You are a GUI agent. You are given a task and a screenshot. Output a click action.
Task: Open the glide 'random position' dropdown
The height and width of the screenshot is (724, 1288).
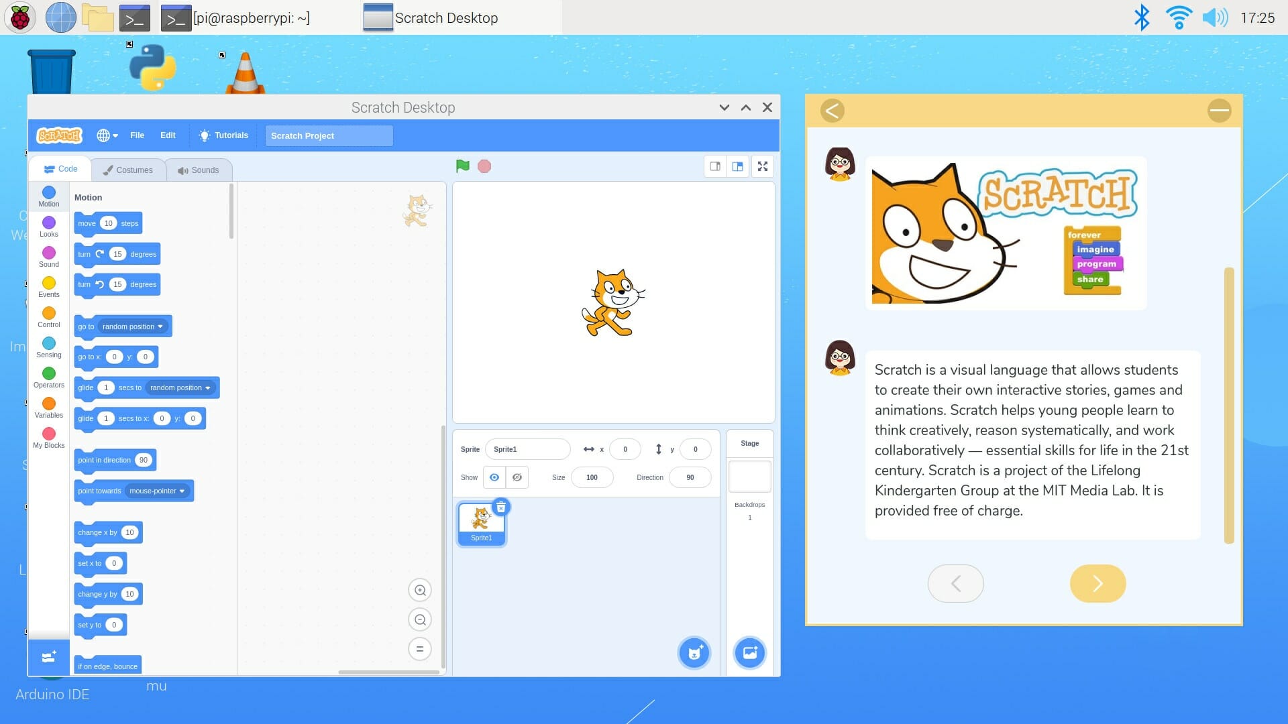point(180,387)
